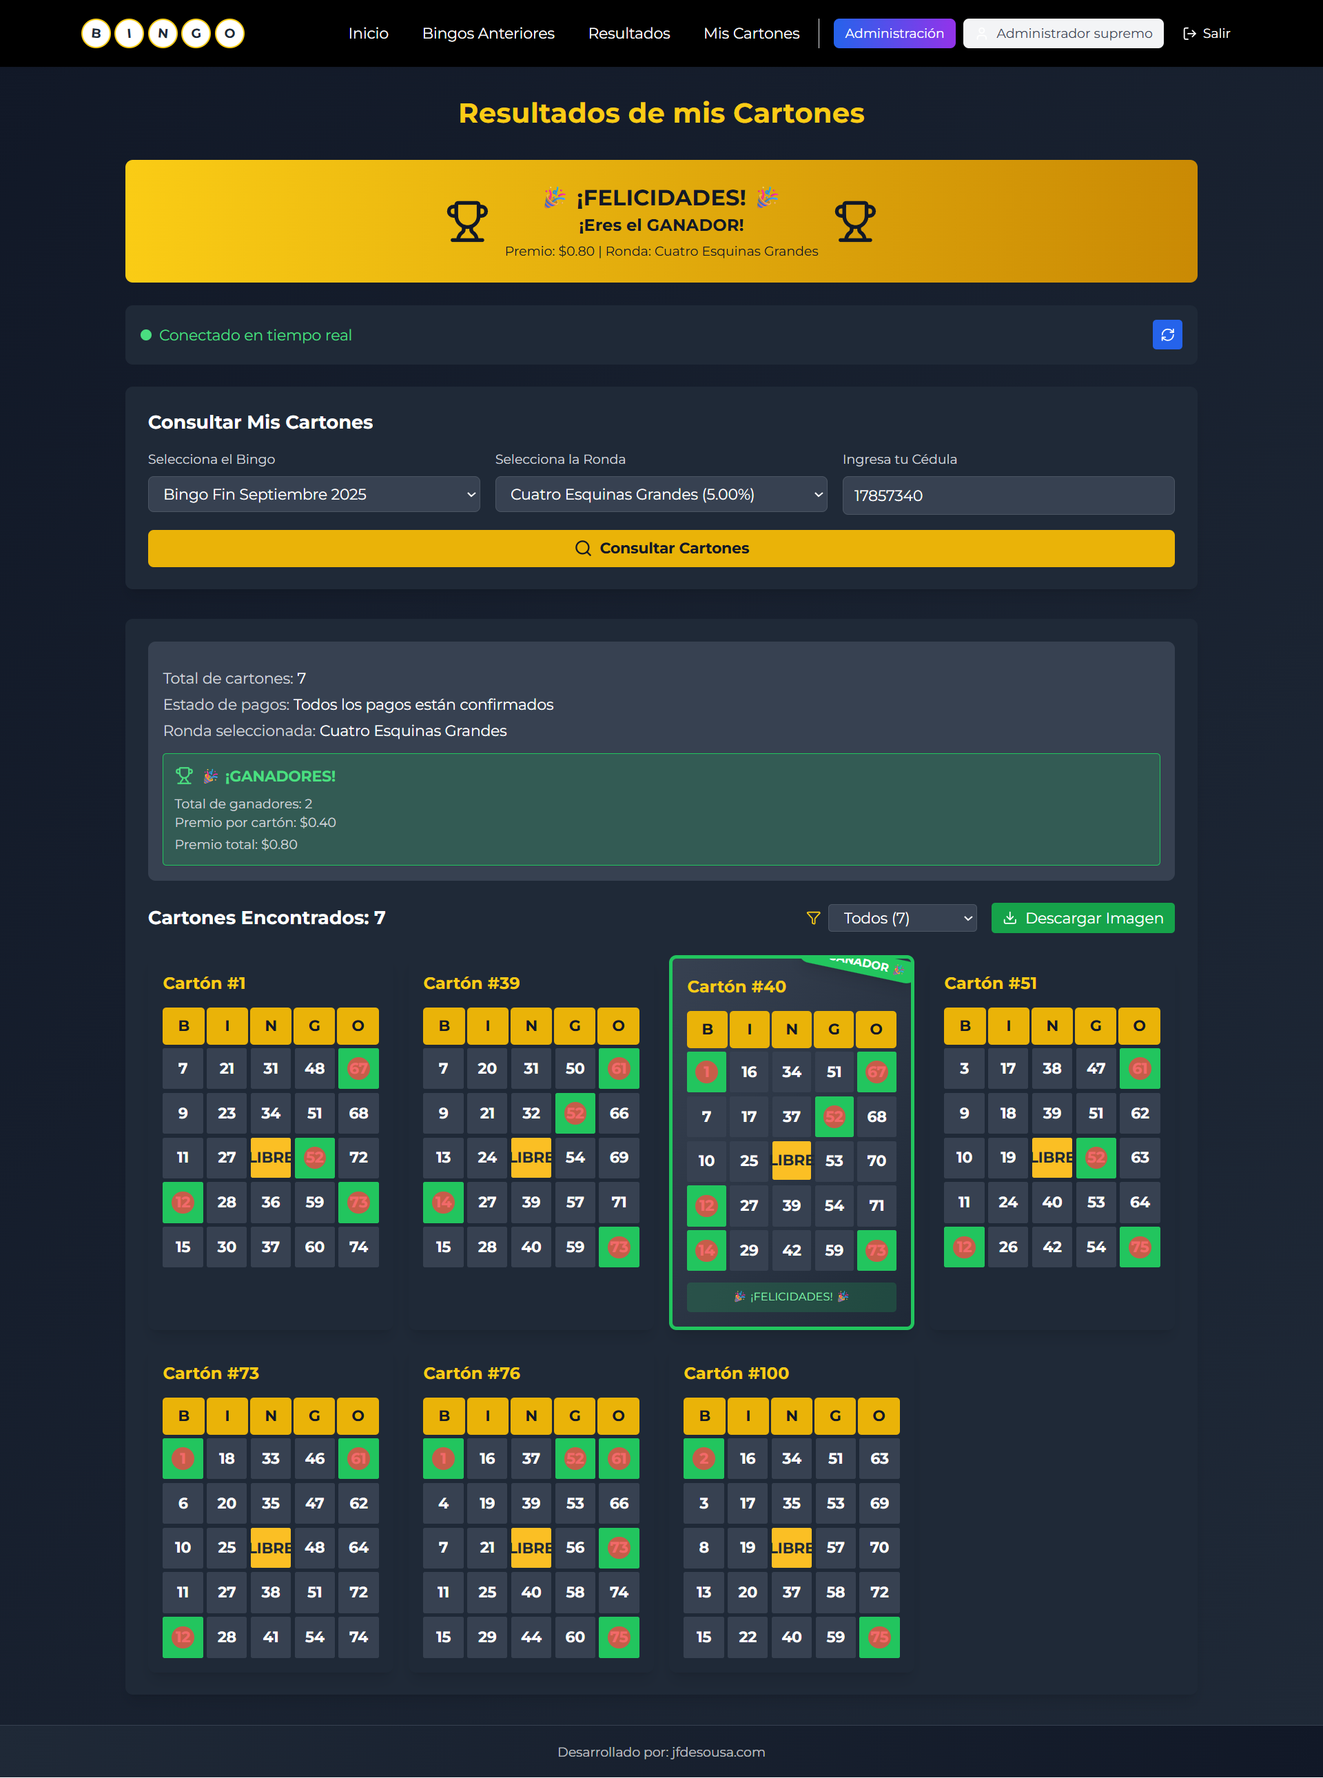Open the Administración button
1323x1778 pixels.
(x=894, y=34)
